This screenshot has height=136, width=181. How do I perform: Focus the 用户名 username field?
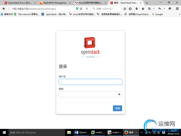coord(90,82)
